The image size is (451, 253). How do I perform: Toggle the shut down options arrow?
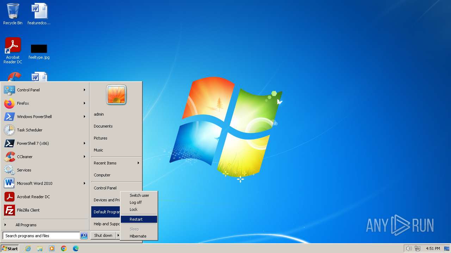pos(118,235)
